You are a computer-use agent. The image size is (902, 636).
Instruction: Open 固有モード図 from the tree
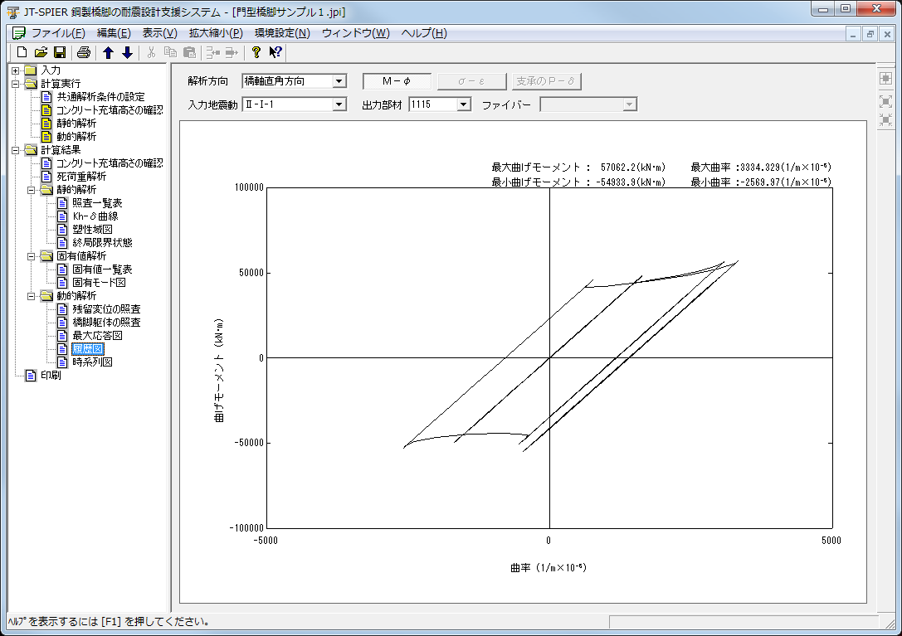point(98,283)
